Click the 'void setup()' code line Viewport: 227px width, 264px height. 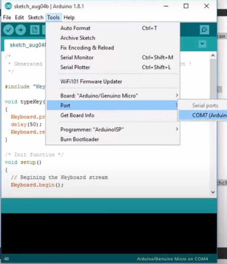23,162
